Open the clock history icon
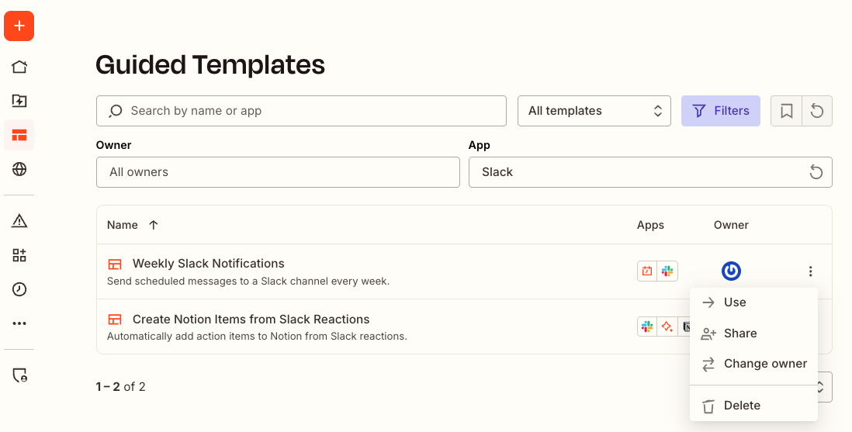This screenshot has height=432, width=852. click(x=19, y=289)
